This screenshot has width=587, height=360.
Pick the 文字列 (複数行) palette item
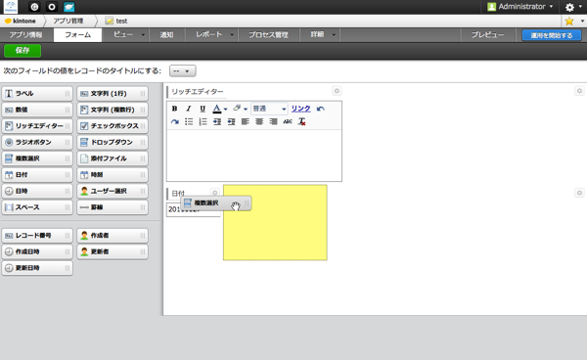pyautogui.click(x=113, y=110)
